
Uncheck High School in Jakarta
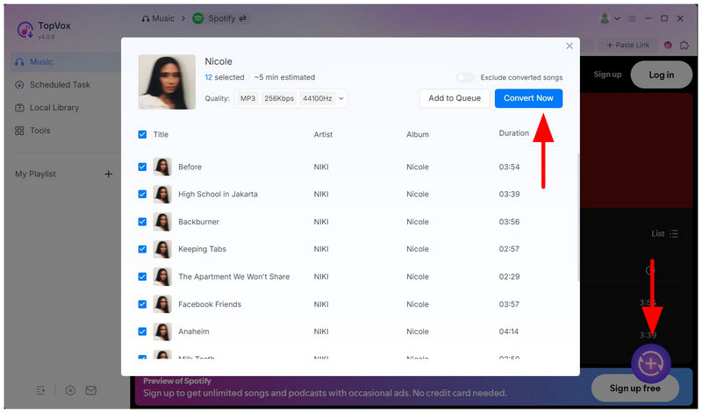tap(142, 194)
